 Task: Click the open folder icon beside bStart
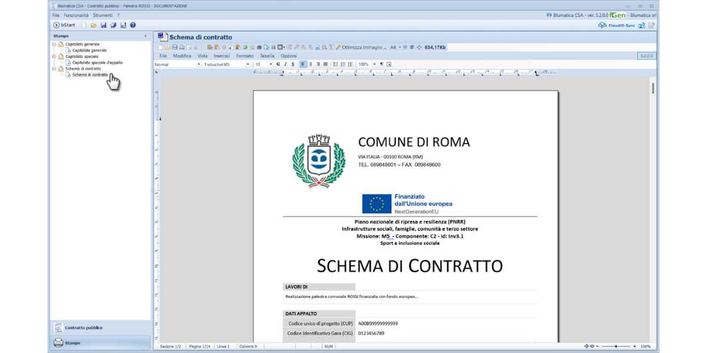click(93, 25)
